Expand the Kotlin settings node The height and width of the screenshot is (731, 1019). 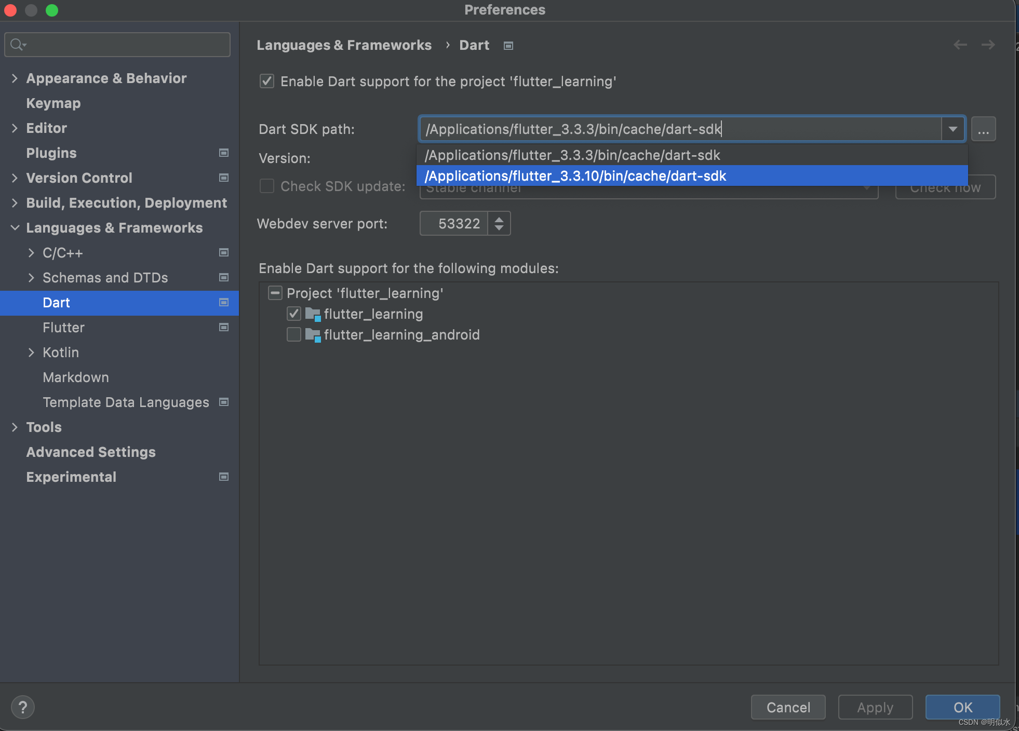31,352
